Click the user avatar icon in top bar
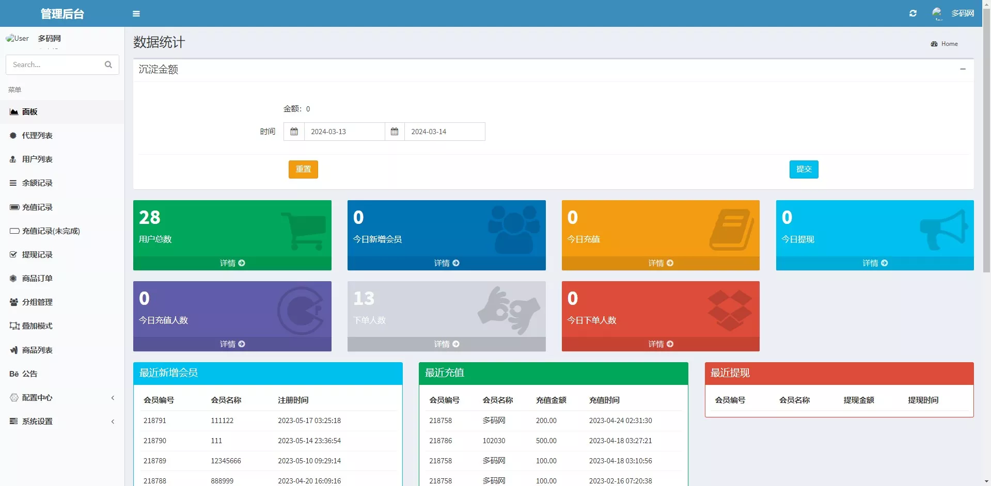Viewport: 991px width, 486px height. tap(937, 13)
